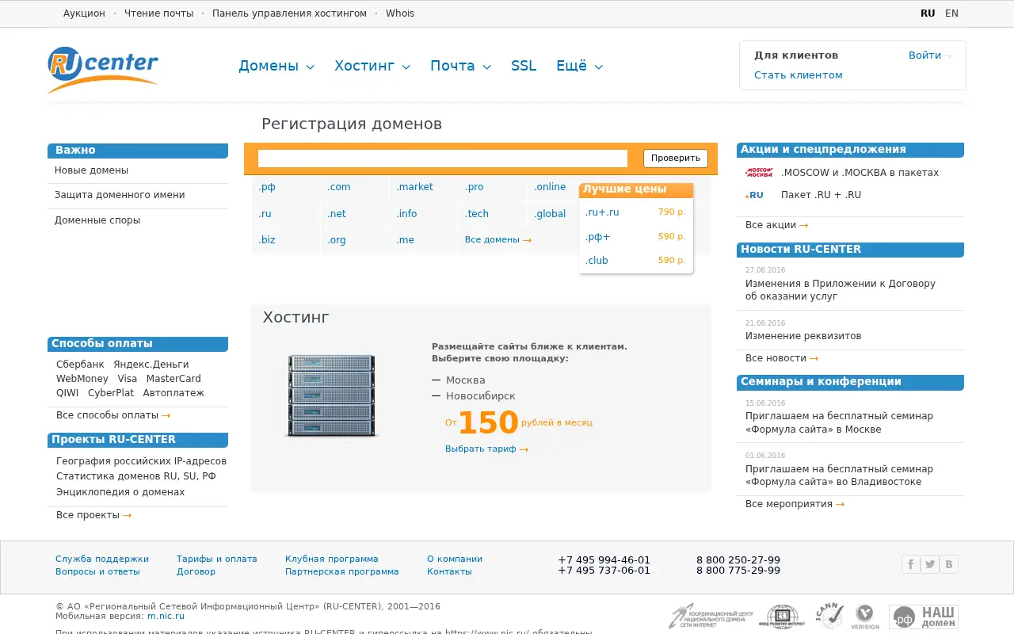1014x634 pixels.
Task: Open Аукцион in the top bar
Action: (84, 13)
